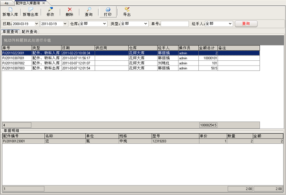Click the 新增入库 toolbar icon
The image size is (286, 195).
[x=10, y=9]
